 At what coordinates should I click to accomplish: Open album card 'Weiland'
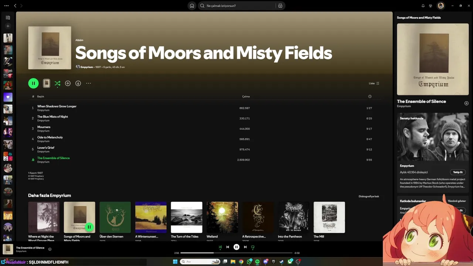222,221
